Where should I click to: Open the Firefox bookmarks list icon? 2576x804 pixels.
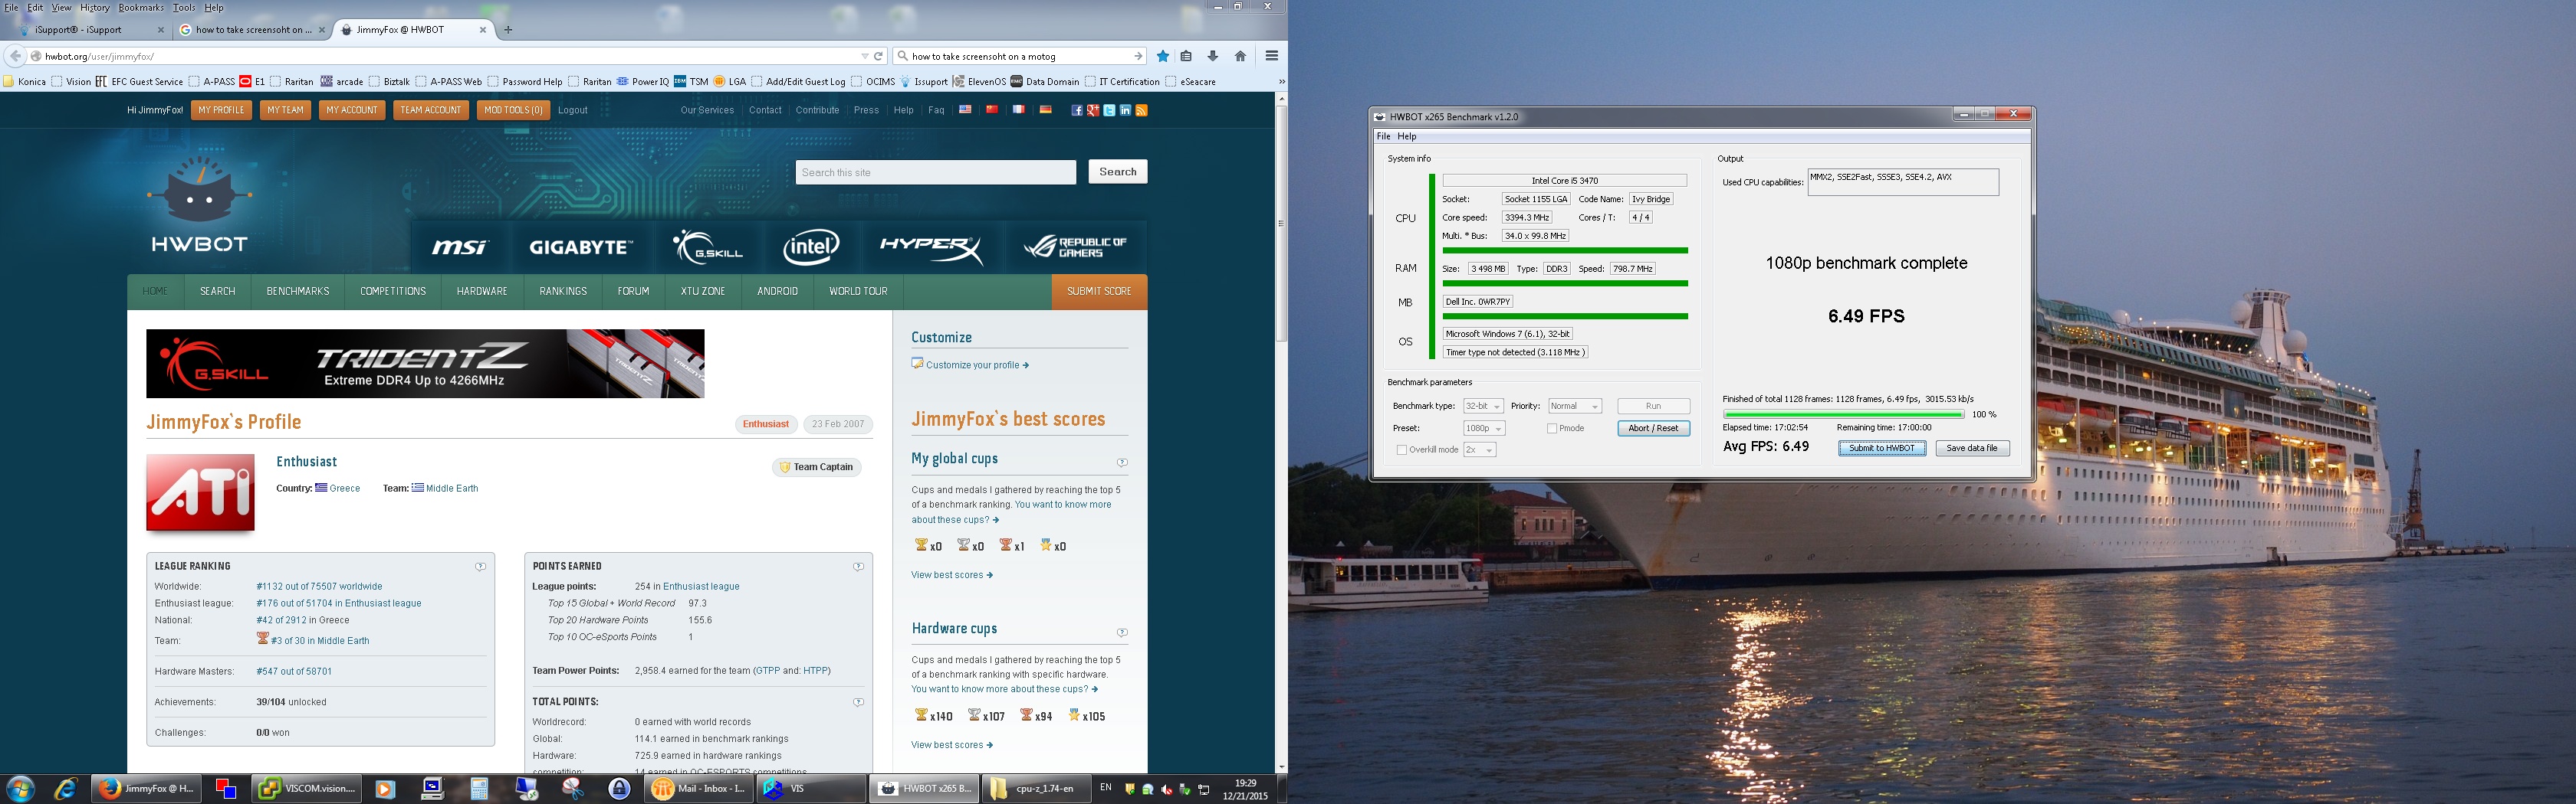pyautogui.click(x=1186, y=56)
